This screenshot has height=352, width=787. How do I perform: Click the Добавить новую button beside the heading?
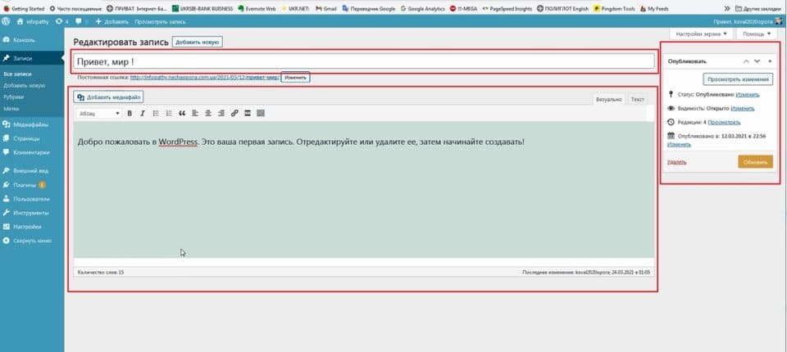click(x=198, y=42)
